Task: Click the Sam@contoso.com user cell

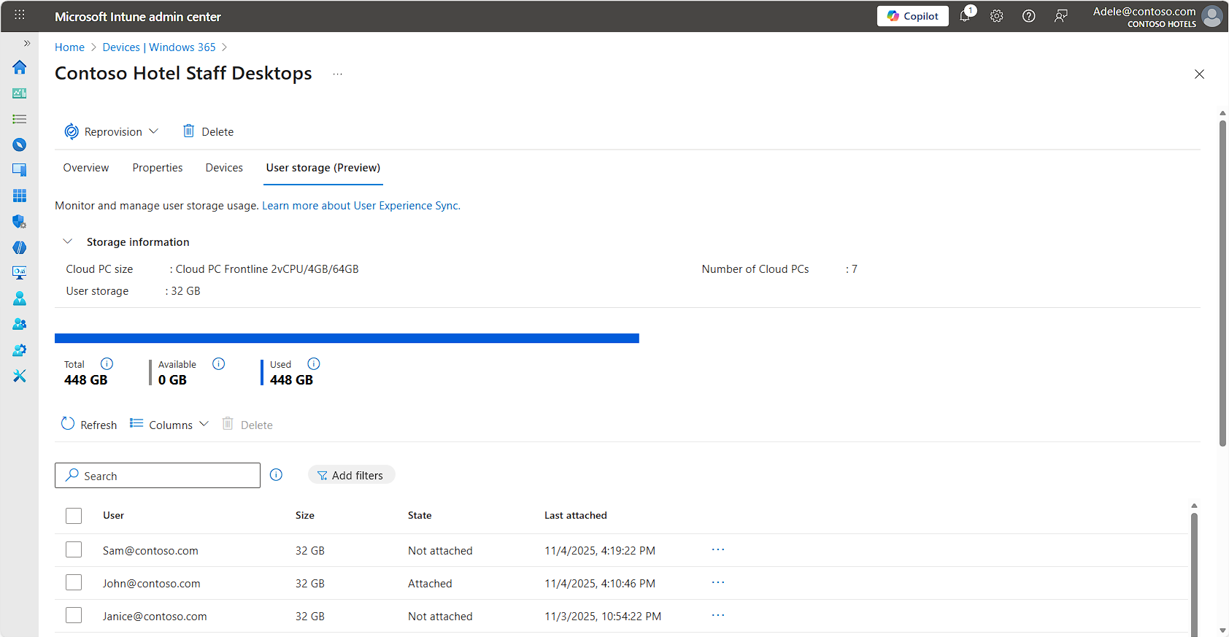Action: coord(150,551)
